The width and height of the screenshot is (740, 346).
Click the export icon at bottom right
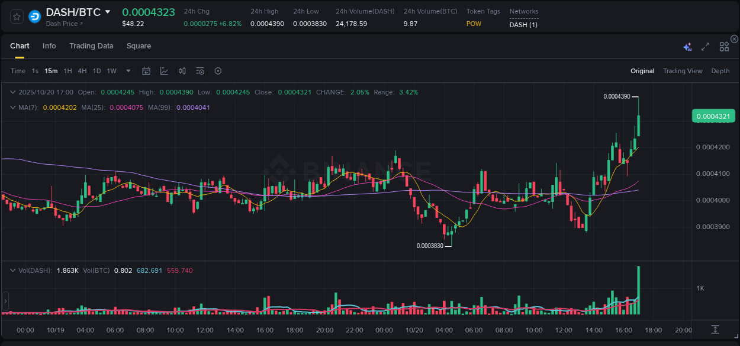click(715, 331)
